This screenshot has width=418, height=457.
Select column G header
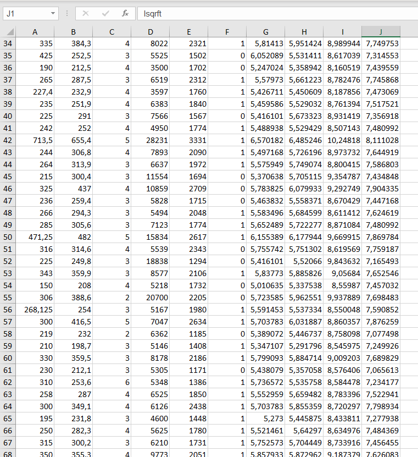[265, 32]
